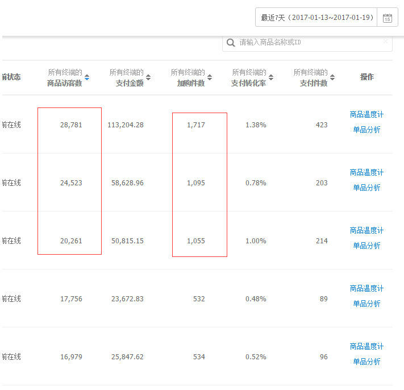The height and width of the screenshot is (390, 404).
Task: Open 商品温度计 for the 20,261 visitors row
Action: click(366, 231)
